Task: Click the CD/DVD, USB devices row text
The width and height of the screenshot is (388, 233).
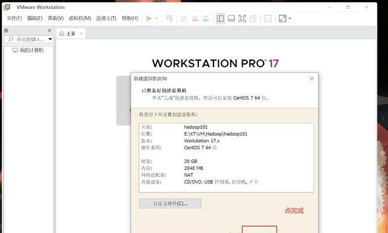Action: pyautogui.click(x=221, y=182)
